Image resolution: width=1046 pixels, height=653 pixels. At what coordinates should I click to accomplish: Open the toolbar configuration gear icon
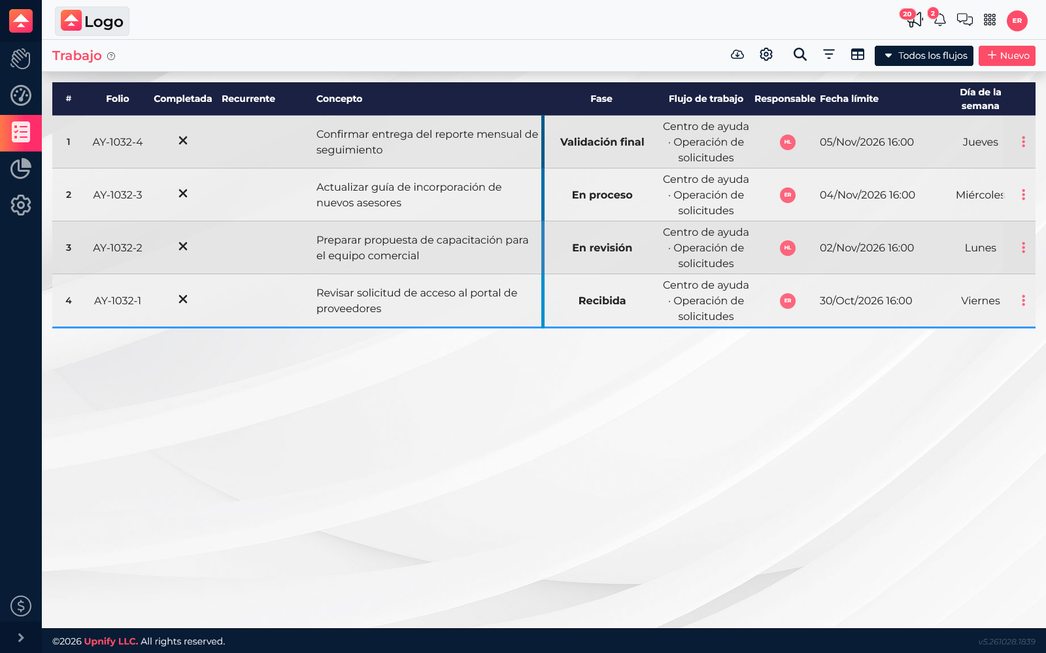(766, 55)
